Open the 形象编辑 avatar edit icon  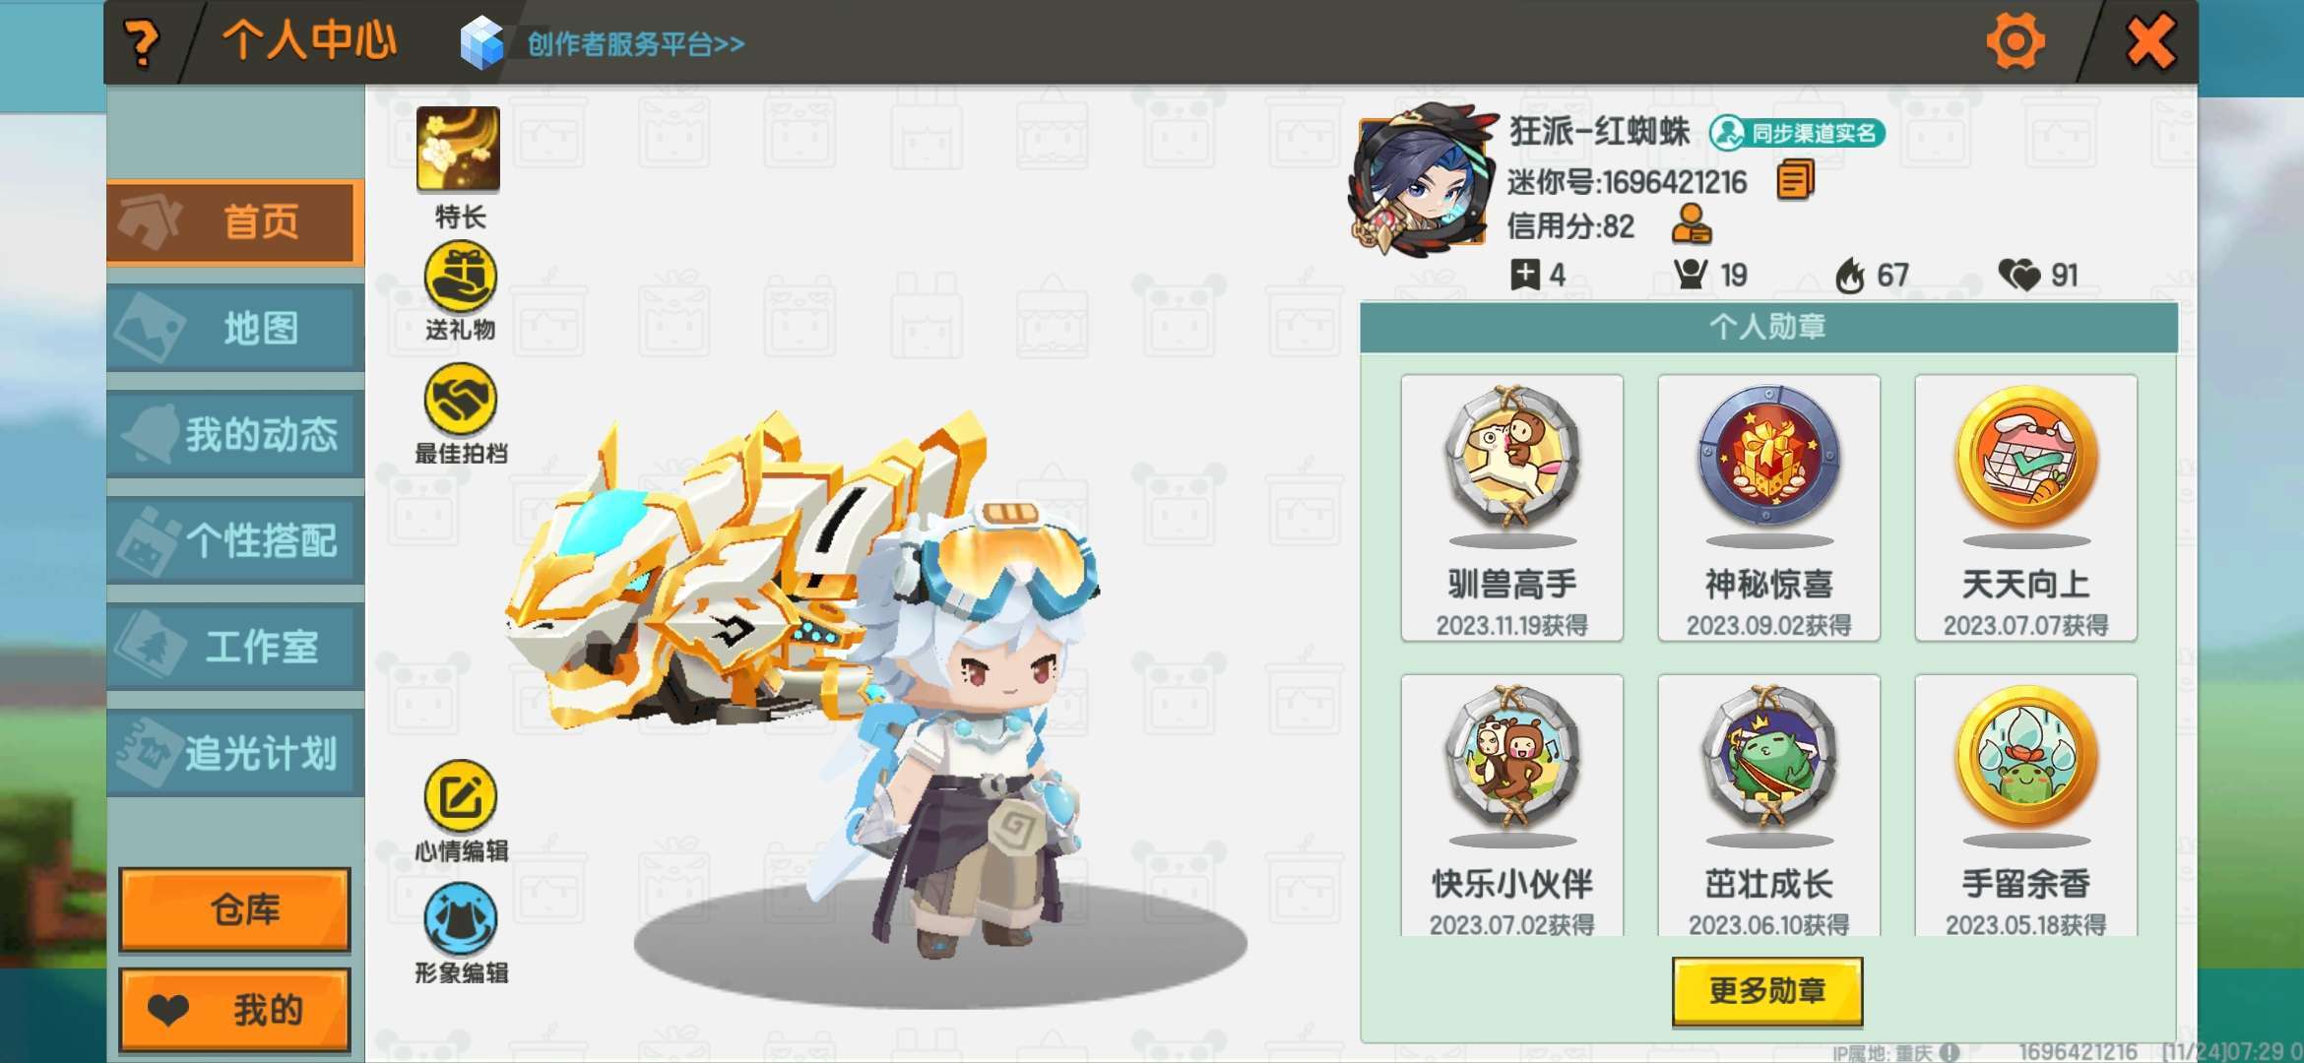pyautogui.click(x=460, y=919)
